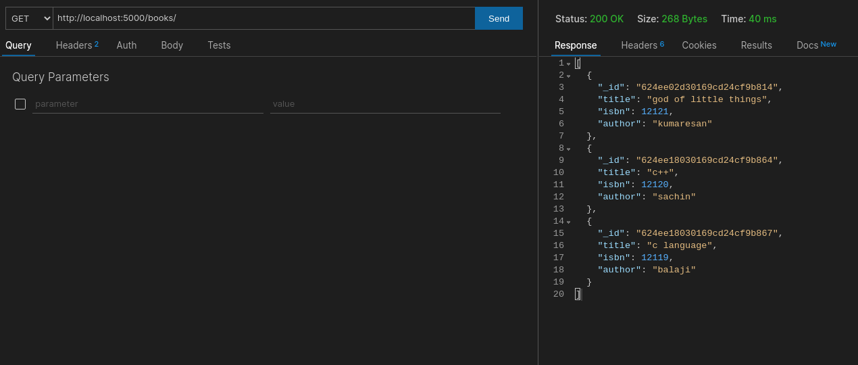
Task: Switch to the Query tab
Action: [18, 45]
